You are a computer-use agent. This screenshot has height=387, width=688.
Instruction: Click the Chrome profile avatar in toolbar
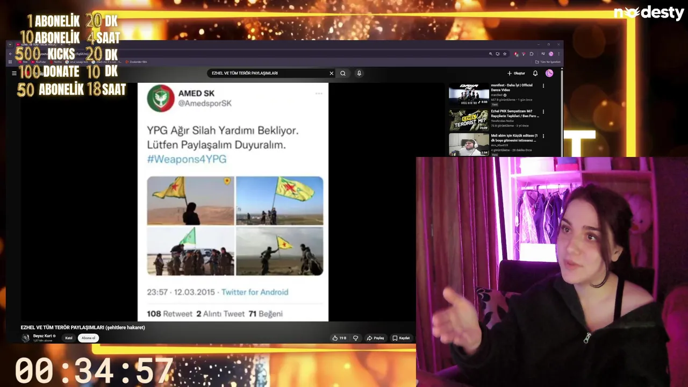point(551,54)
